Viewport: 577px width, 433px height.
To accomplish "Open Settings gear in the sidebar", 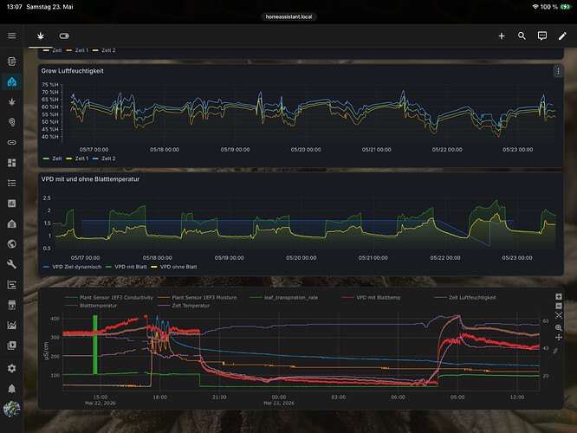I will 12,368.
